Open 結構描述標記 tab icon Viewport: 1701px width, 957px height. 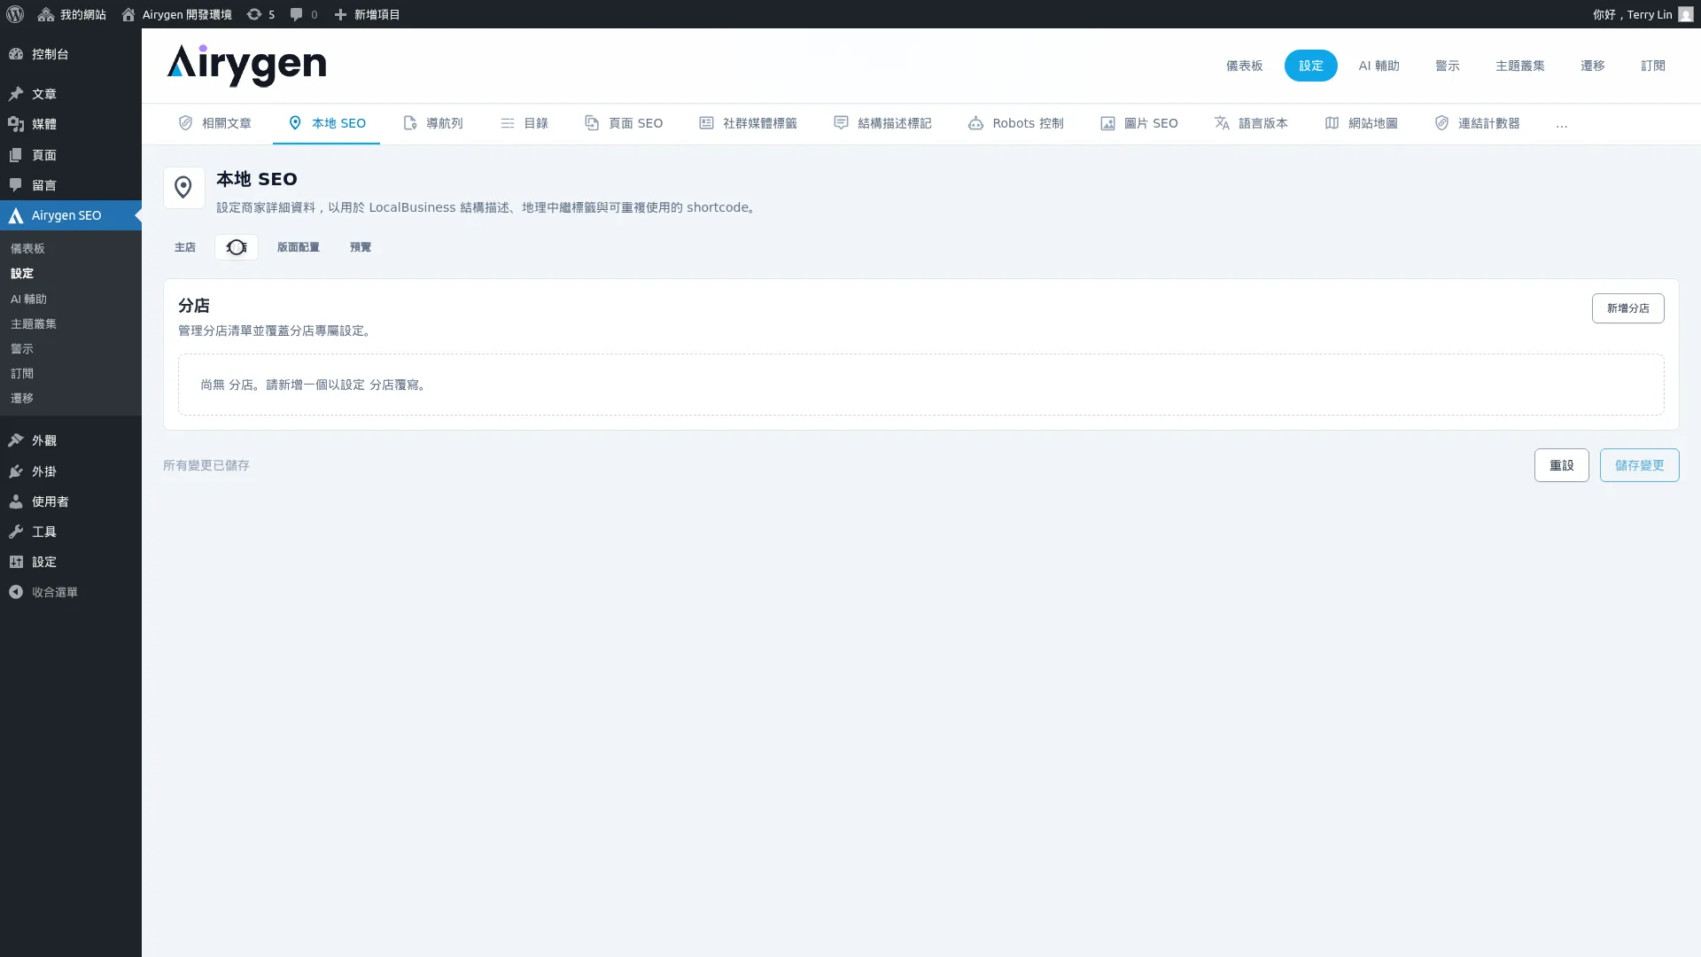coord(841,123)
